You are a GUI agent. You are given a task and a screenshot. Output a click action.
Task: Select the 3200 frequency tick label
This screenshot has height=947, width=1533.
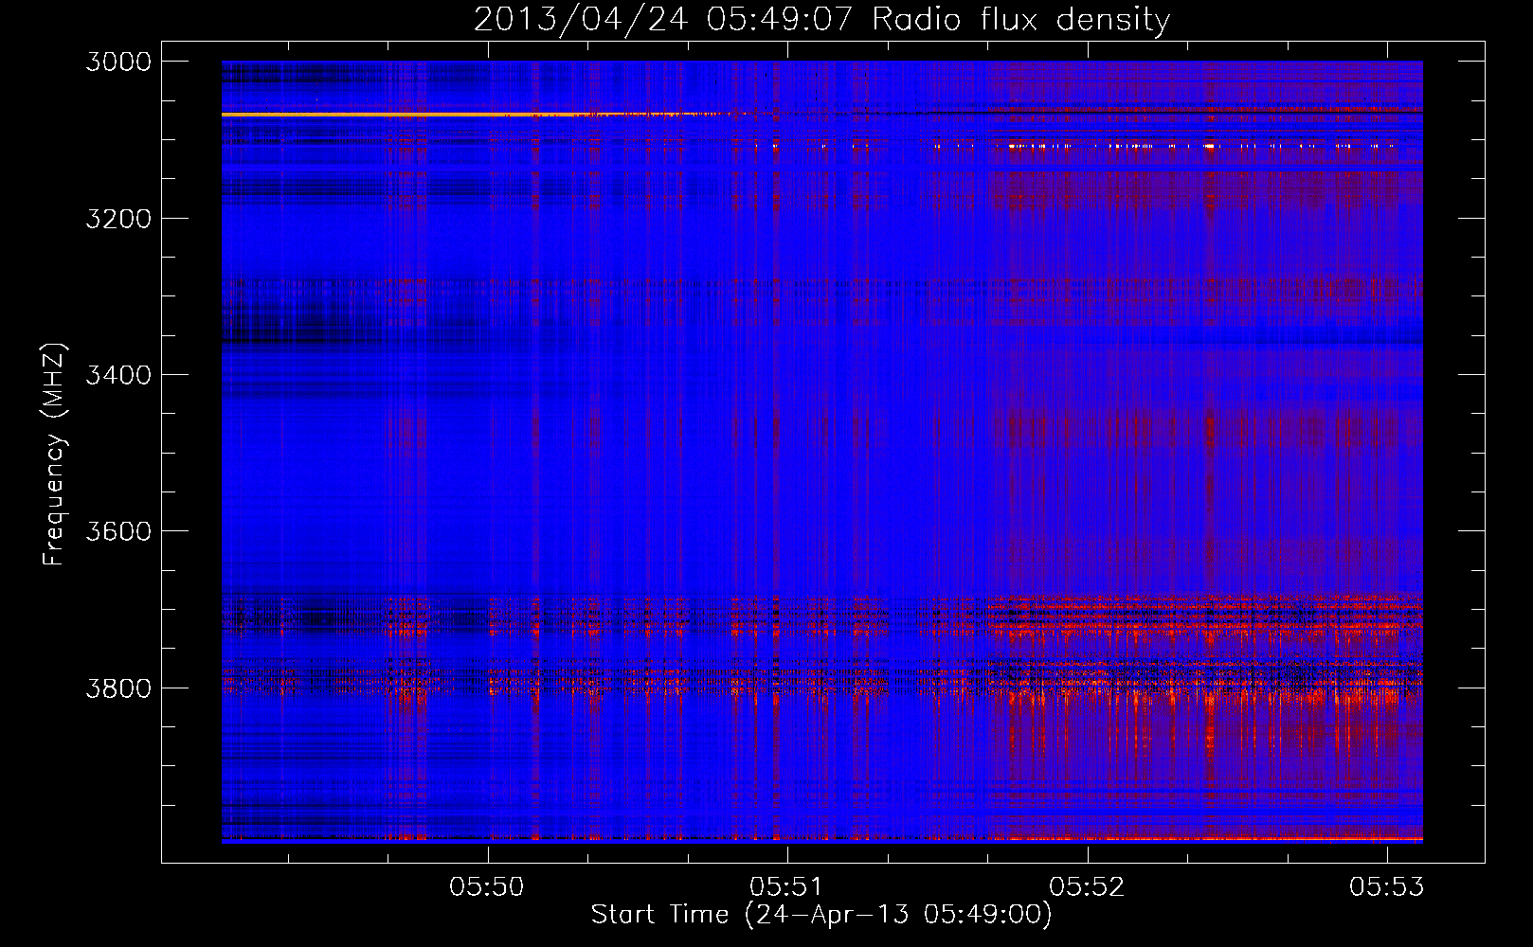click(x=118, y=219)
